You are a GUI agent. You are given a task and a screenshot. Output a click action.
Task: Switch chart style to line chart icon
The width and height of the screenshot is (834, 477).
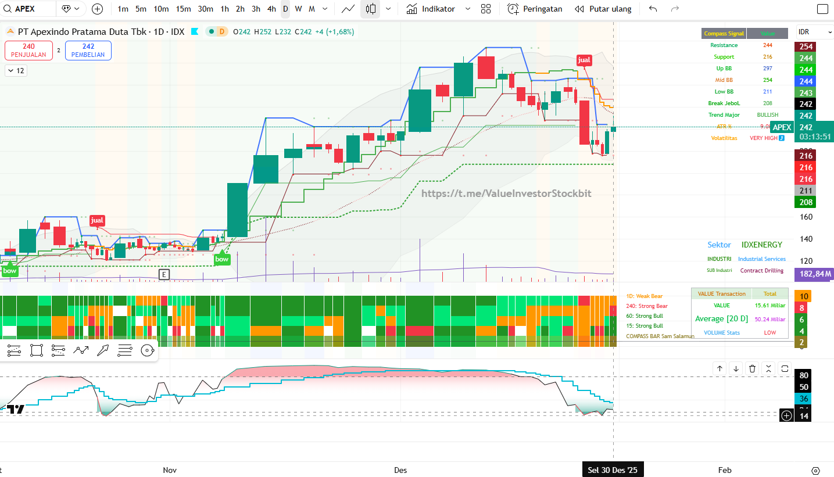348,9
